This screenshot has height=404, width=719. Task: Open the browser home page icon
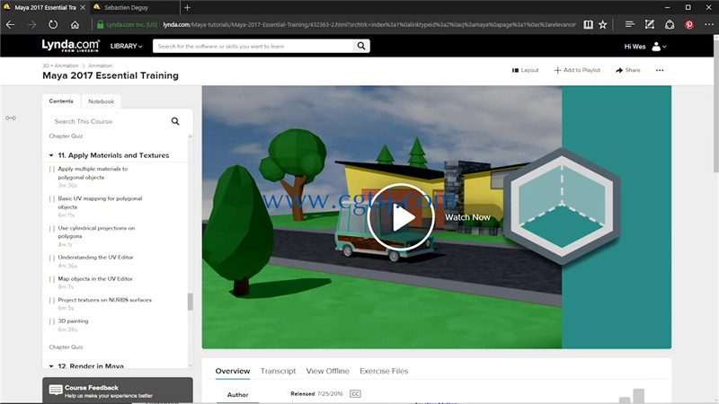[x=75, y=25]
